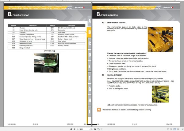Image resolution: width=184 pixels, height=131 pixels.
Task: Click the previous view icon beside navigation arrows
Action: pyautogui.click(x=98, y=129)
